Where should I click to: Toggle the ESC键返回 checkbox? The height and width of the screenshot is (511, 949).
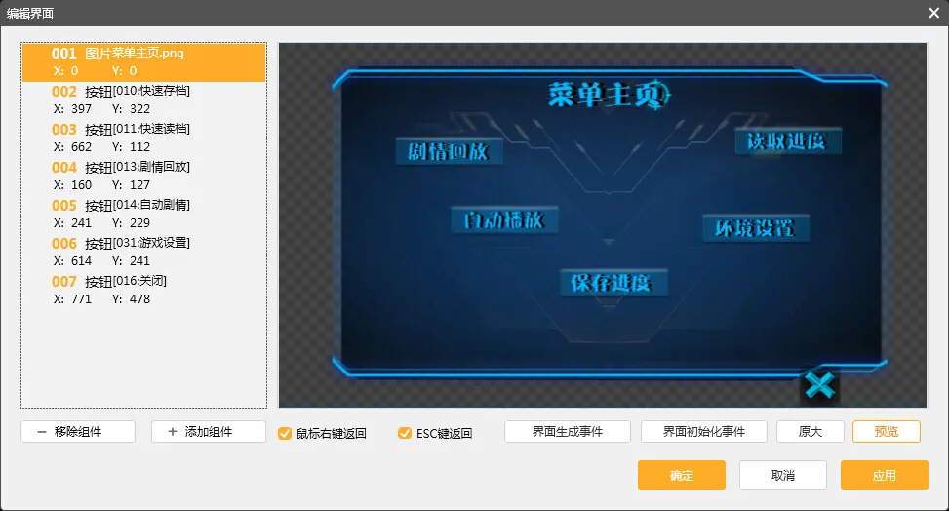point(405,433)
